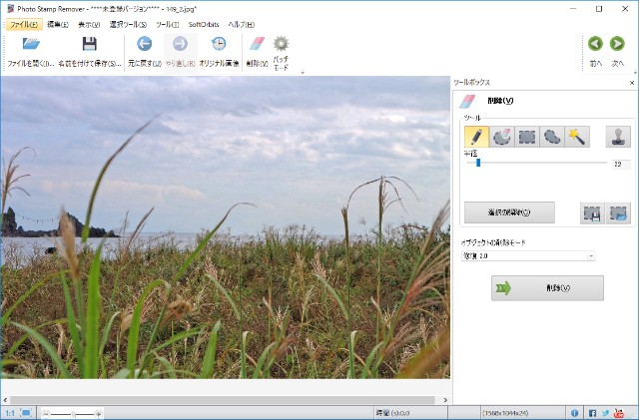
Task: Open batch mode via the gear icon
Action: (282, 44)
